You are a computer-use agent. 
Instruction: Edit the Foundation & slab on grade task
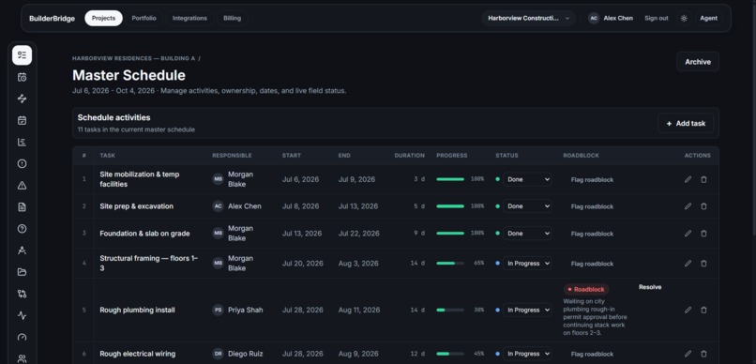point(688,234)
